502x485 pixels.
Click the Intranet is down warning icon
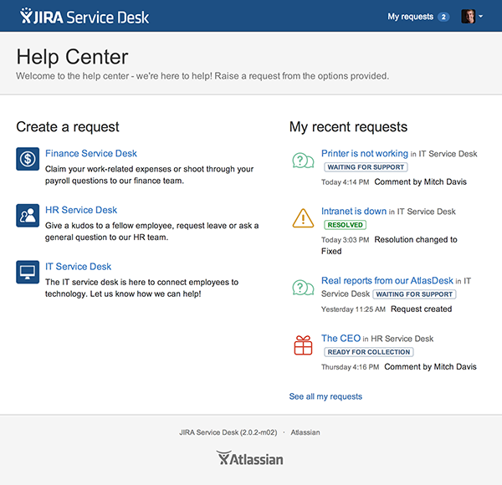pyautogui.click(x=302, y=217)
